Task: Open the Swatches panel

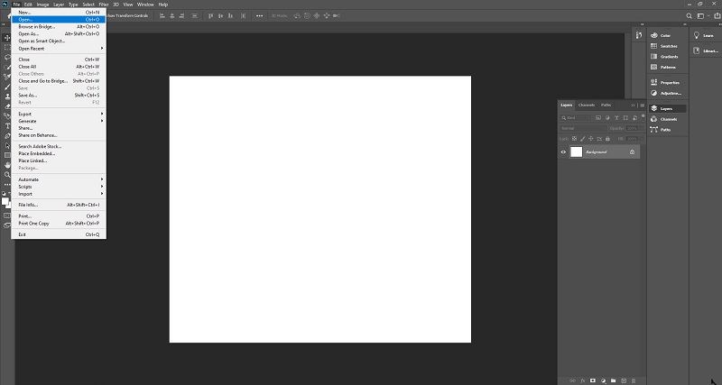Action: [x=665, y=46]
